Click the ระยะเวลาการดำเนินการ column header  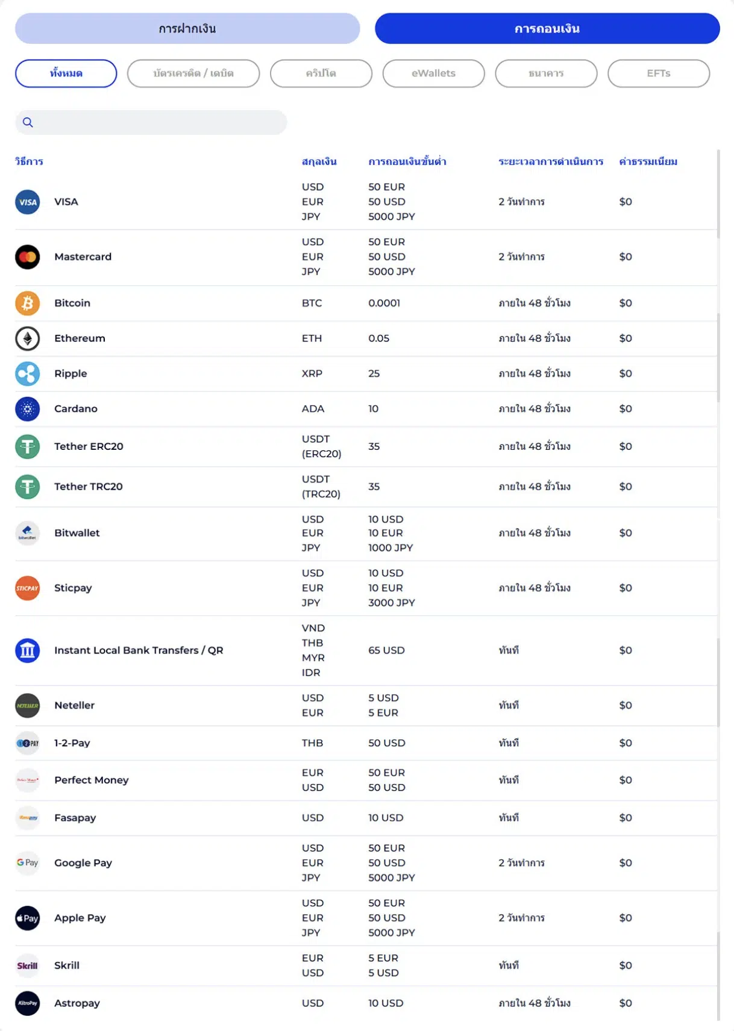551,161
